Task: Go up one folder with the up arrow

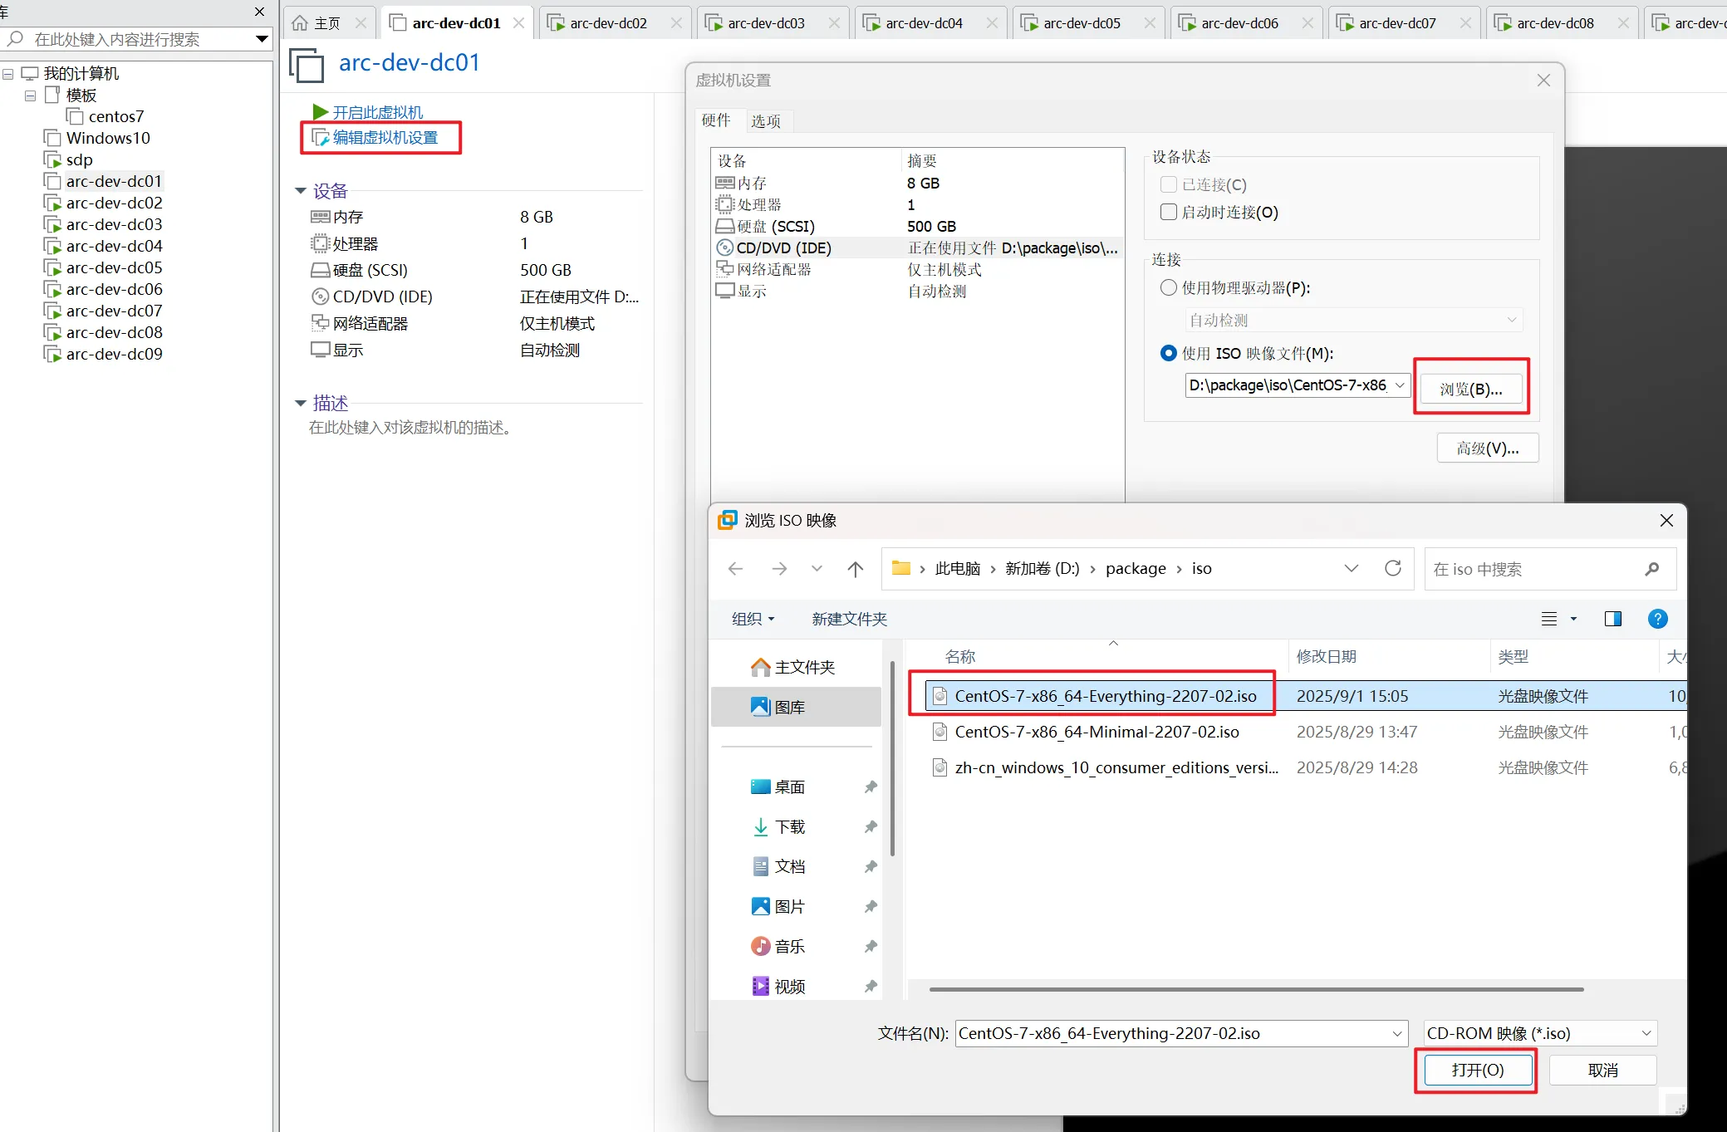Action: (x=855, y=569)
